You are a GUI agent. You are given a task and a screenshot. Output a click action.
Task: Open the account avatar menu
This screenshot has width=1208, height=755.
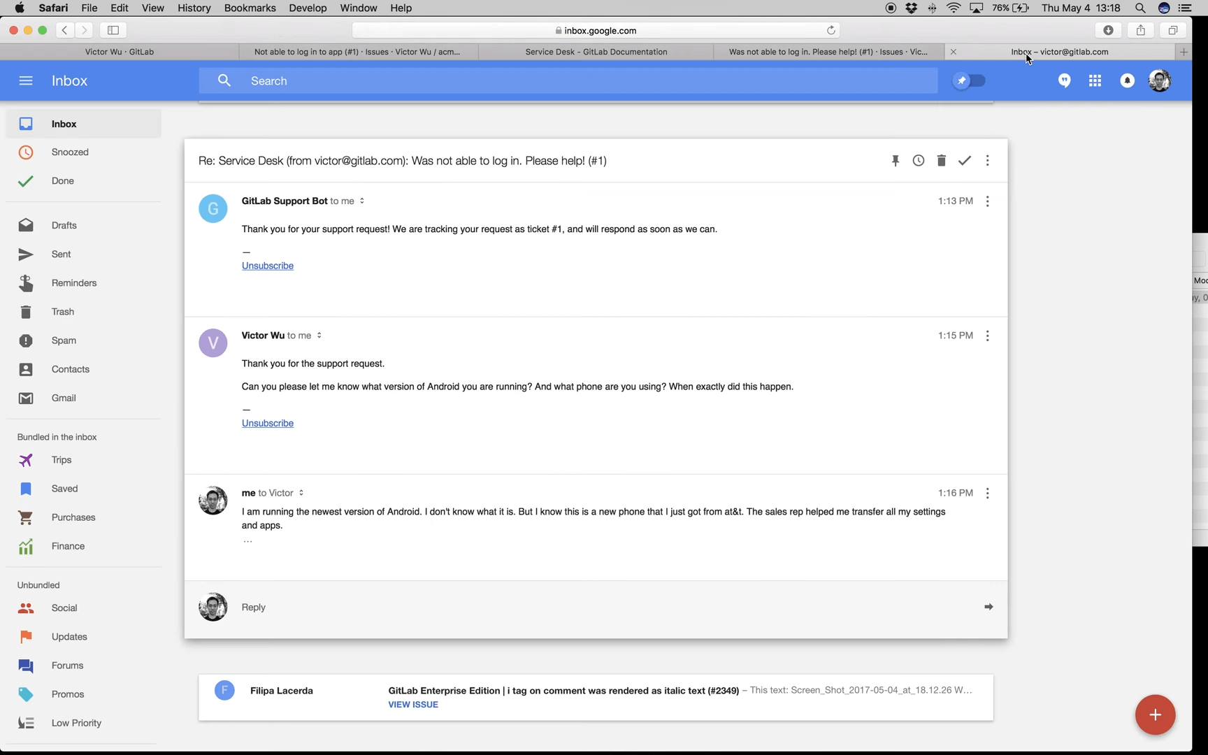[x=1160, y=81]
